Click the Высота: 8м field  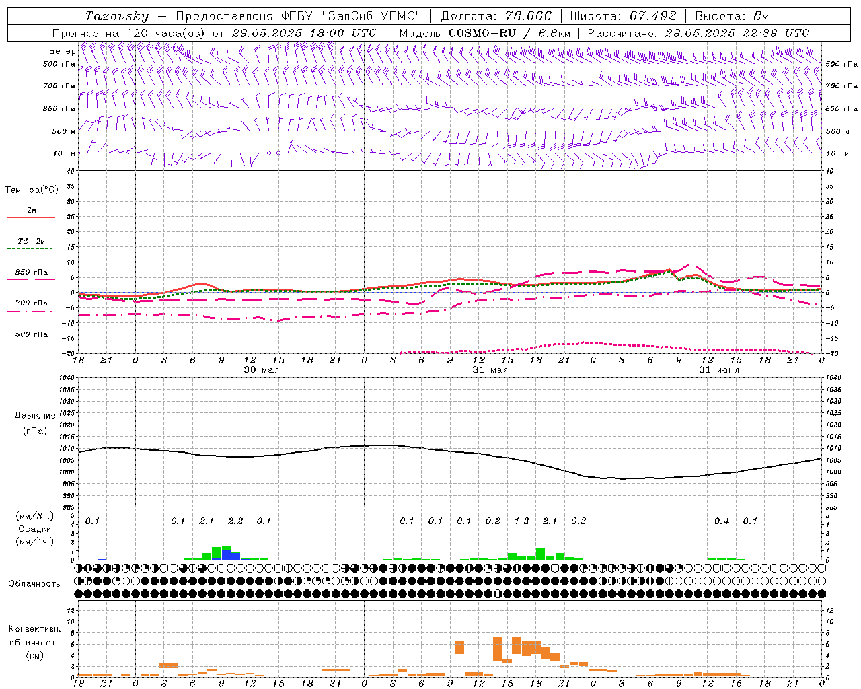tap(732, 16)
